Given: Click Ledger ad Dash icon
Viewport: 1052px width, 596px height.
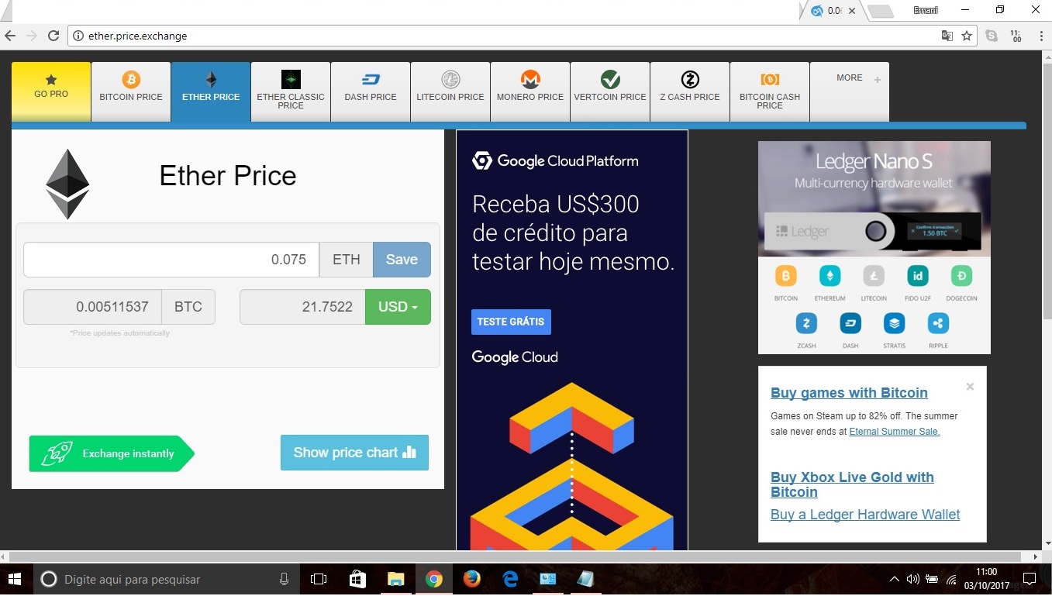Looking at the screenshot, I should point(850,323).
